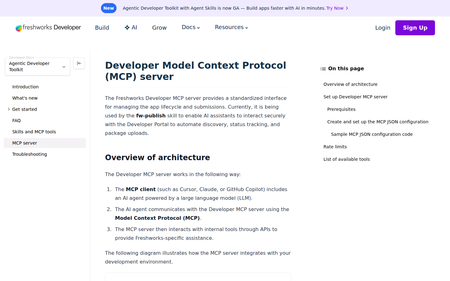Viewport: 450px width, 281px height.
Task: Jump to Set up Developer MCP server
Action: (355, 97)
